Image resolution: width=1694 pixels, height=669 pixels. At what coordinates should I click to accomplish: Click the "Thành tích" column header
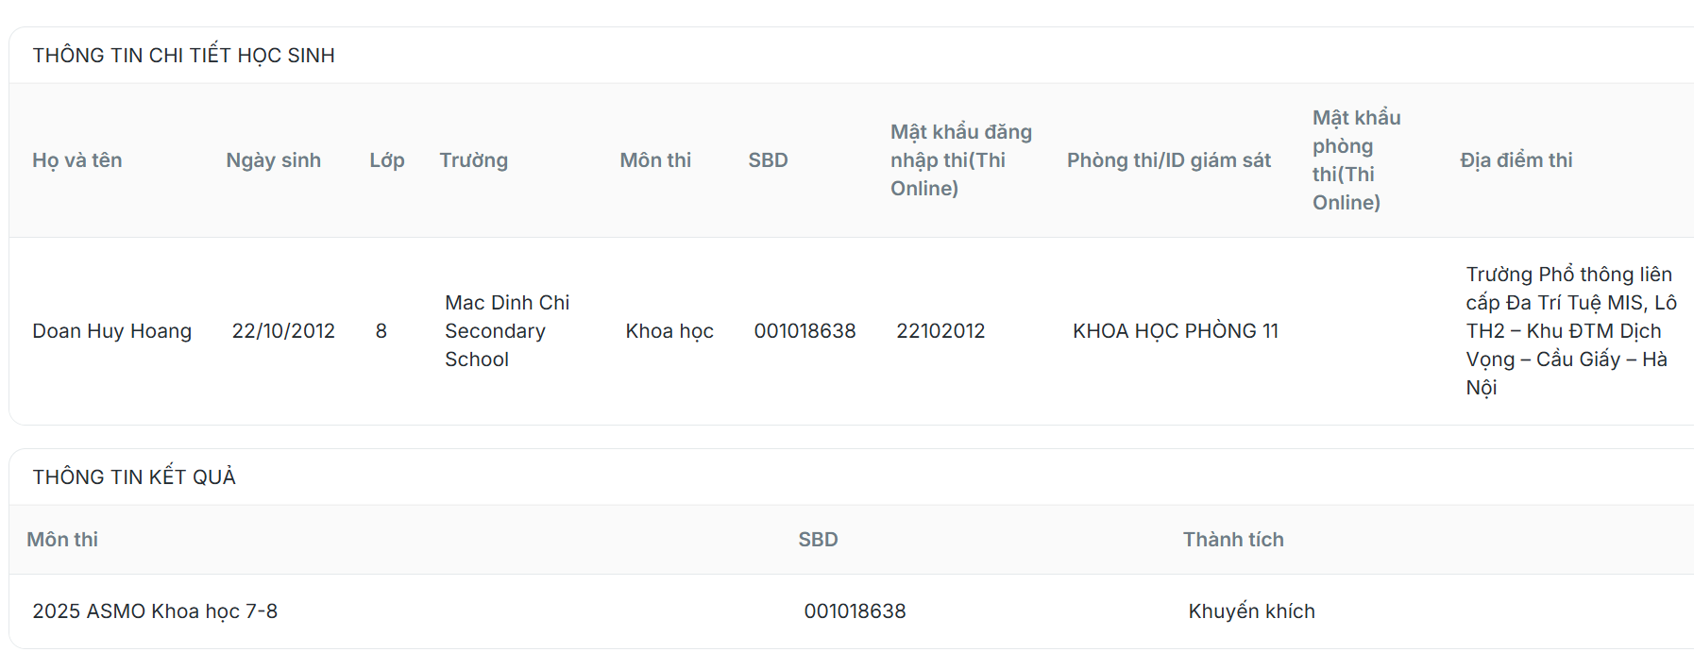(x=1232, y=540)
